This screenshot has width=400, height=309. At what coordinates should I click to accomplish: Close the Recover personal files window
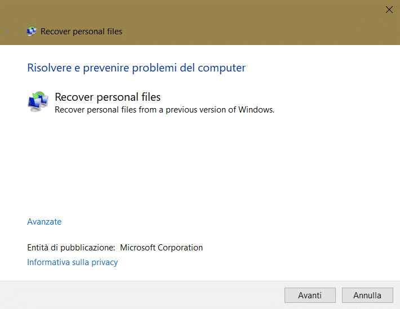pos(389,9)
